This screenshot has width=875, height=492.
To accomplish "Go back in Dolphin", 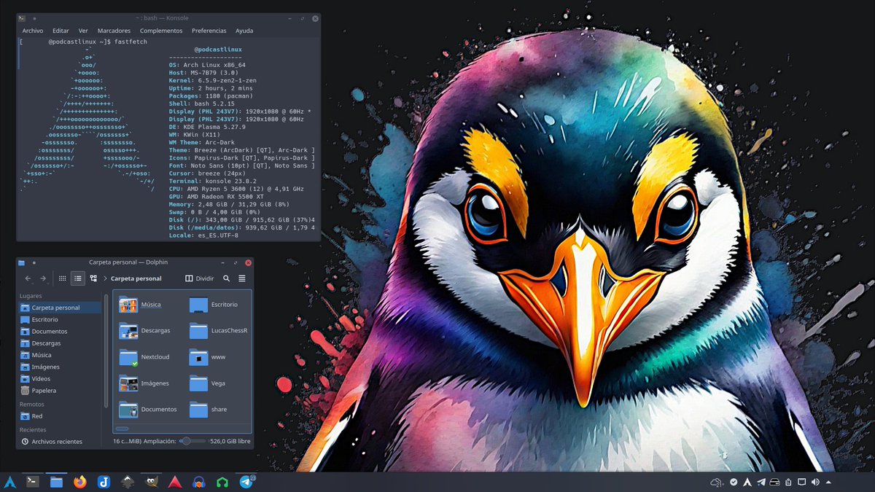I will (28, 278).
